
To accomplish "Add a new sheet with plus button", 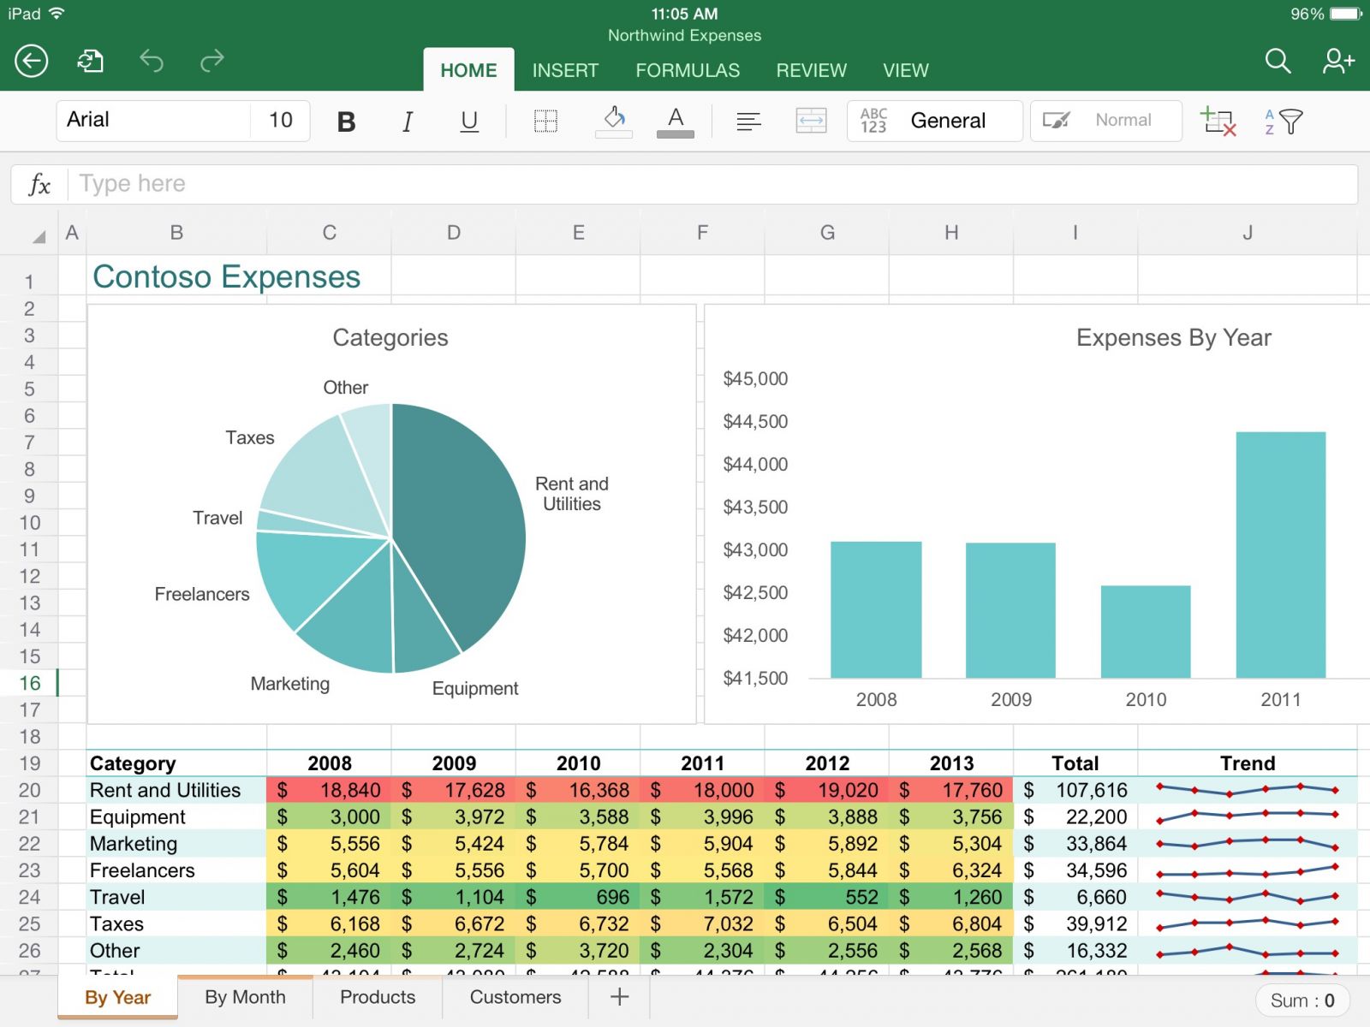I will pyautogui.click(x=619, y=997).
